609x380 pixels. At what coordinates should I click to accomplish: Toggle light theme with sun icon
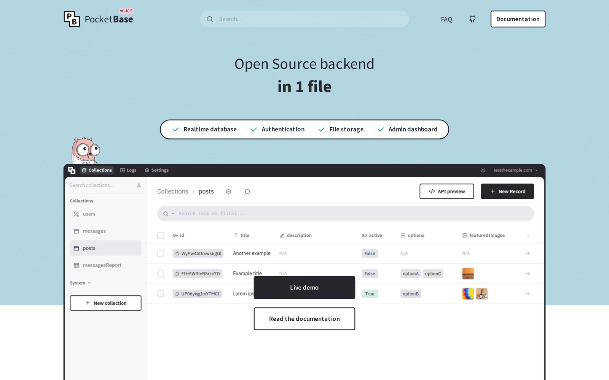[x=483, y=170]
